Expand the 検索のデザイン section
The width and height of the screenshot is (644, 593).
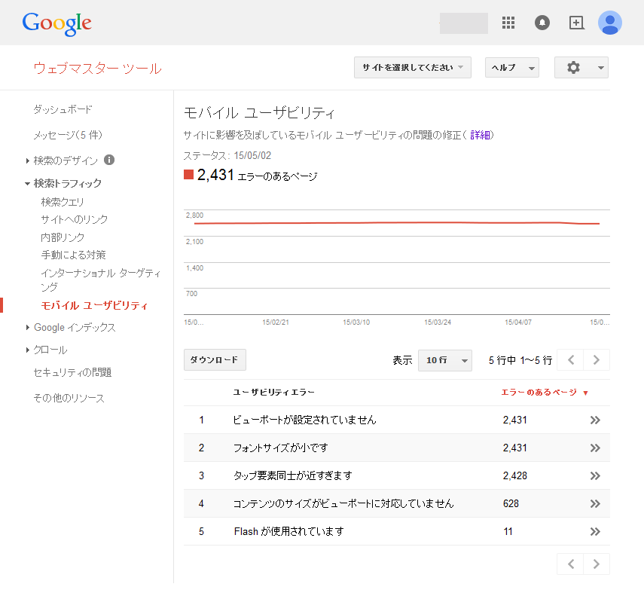pyautogui.click(x=28, y=160)
